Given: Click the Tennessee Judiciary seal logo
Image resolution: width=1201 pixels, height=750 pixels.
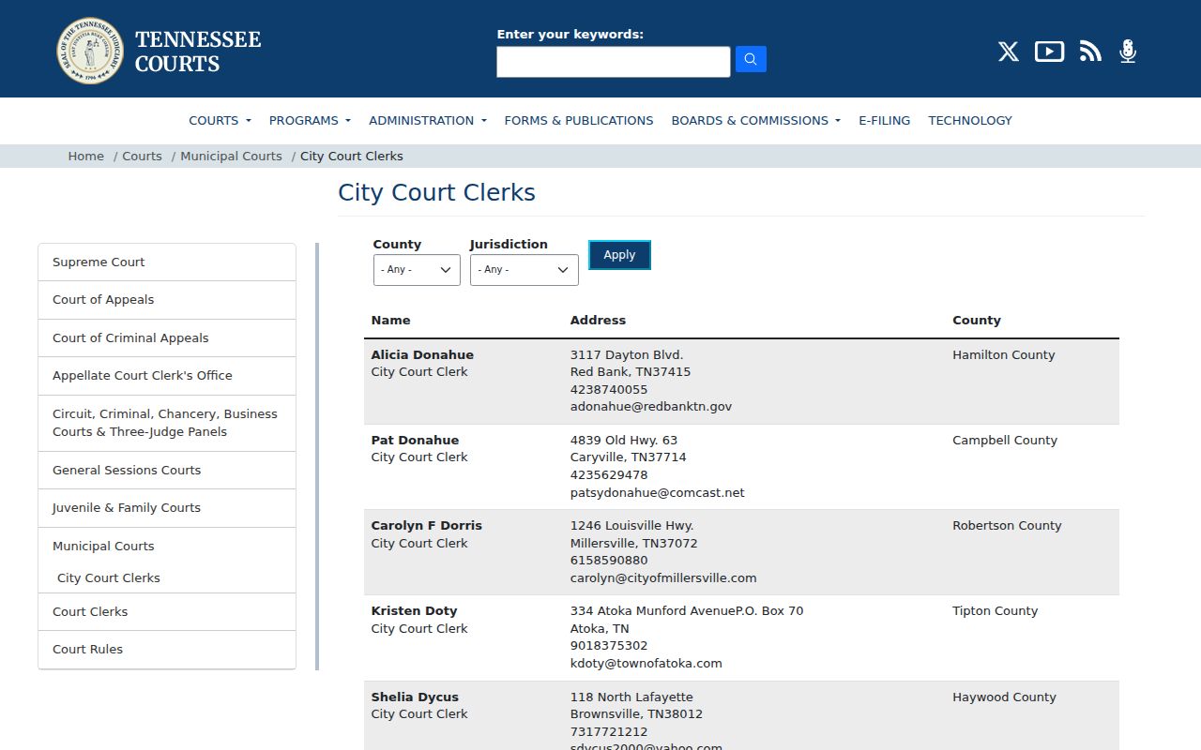Looking at the screenshot, I should click(90, 51).
